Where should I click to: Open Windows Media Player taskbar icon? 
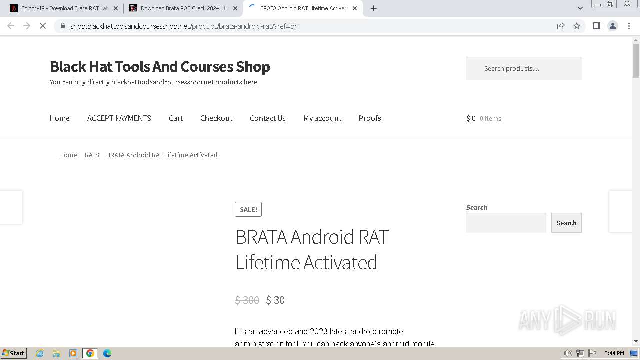[73, 353]
